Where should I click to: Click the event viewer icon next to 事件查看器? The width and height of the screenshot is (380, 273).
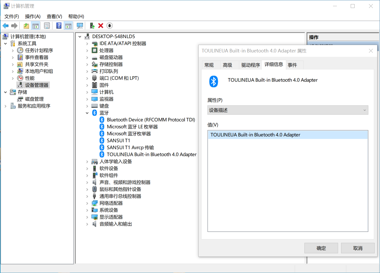[x=20, y=57]
